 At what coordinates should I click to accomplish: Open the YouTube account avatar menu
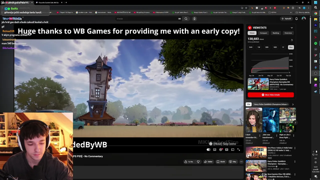click(x=304, y=19)
